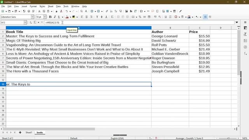Click inside the formula input line
The width and height of the screenshot is (249, 140).
139,23
